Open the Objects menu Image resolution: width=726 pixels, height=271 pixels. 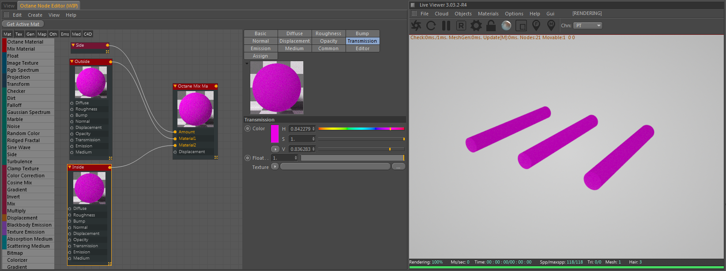click(463, 14)
